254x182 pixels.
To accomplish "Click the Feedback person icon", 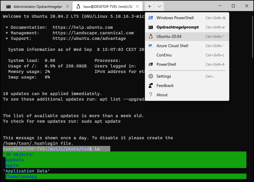I will click(151, 85).
